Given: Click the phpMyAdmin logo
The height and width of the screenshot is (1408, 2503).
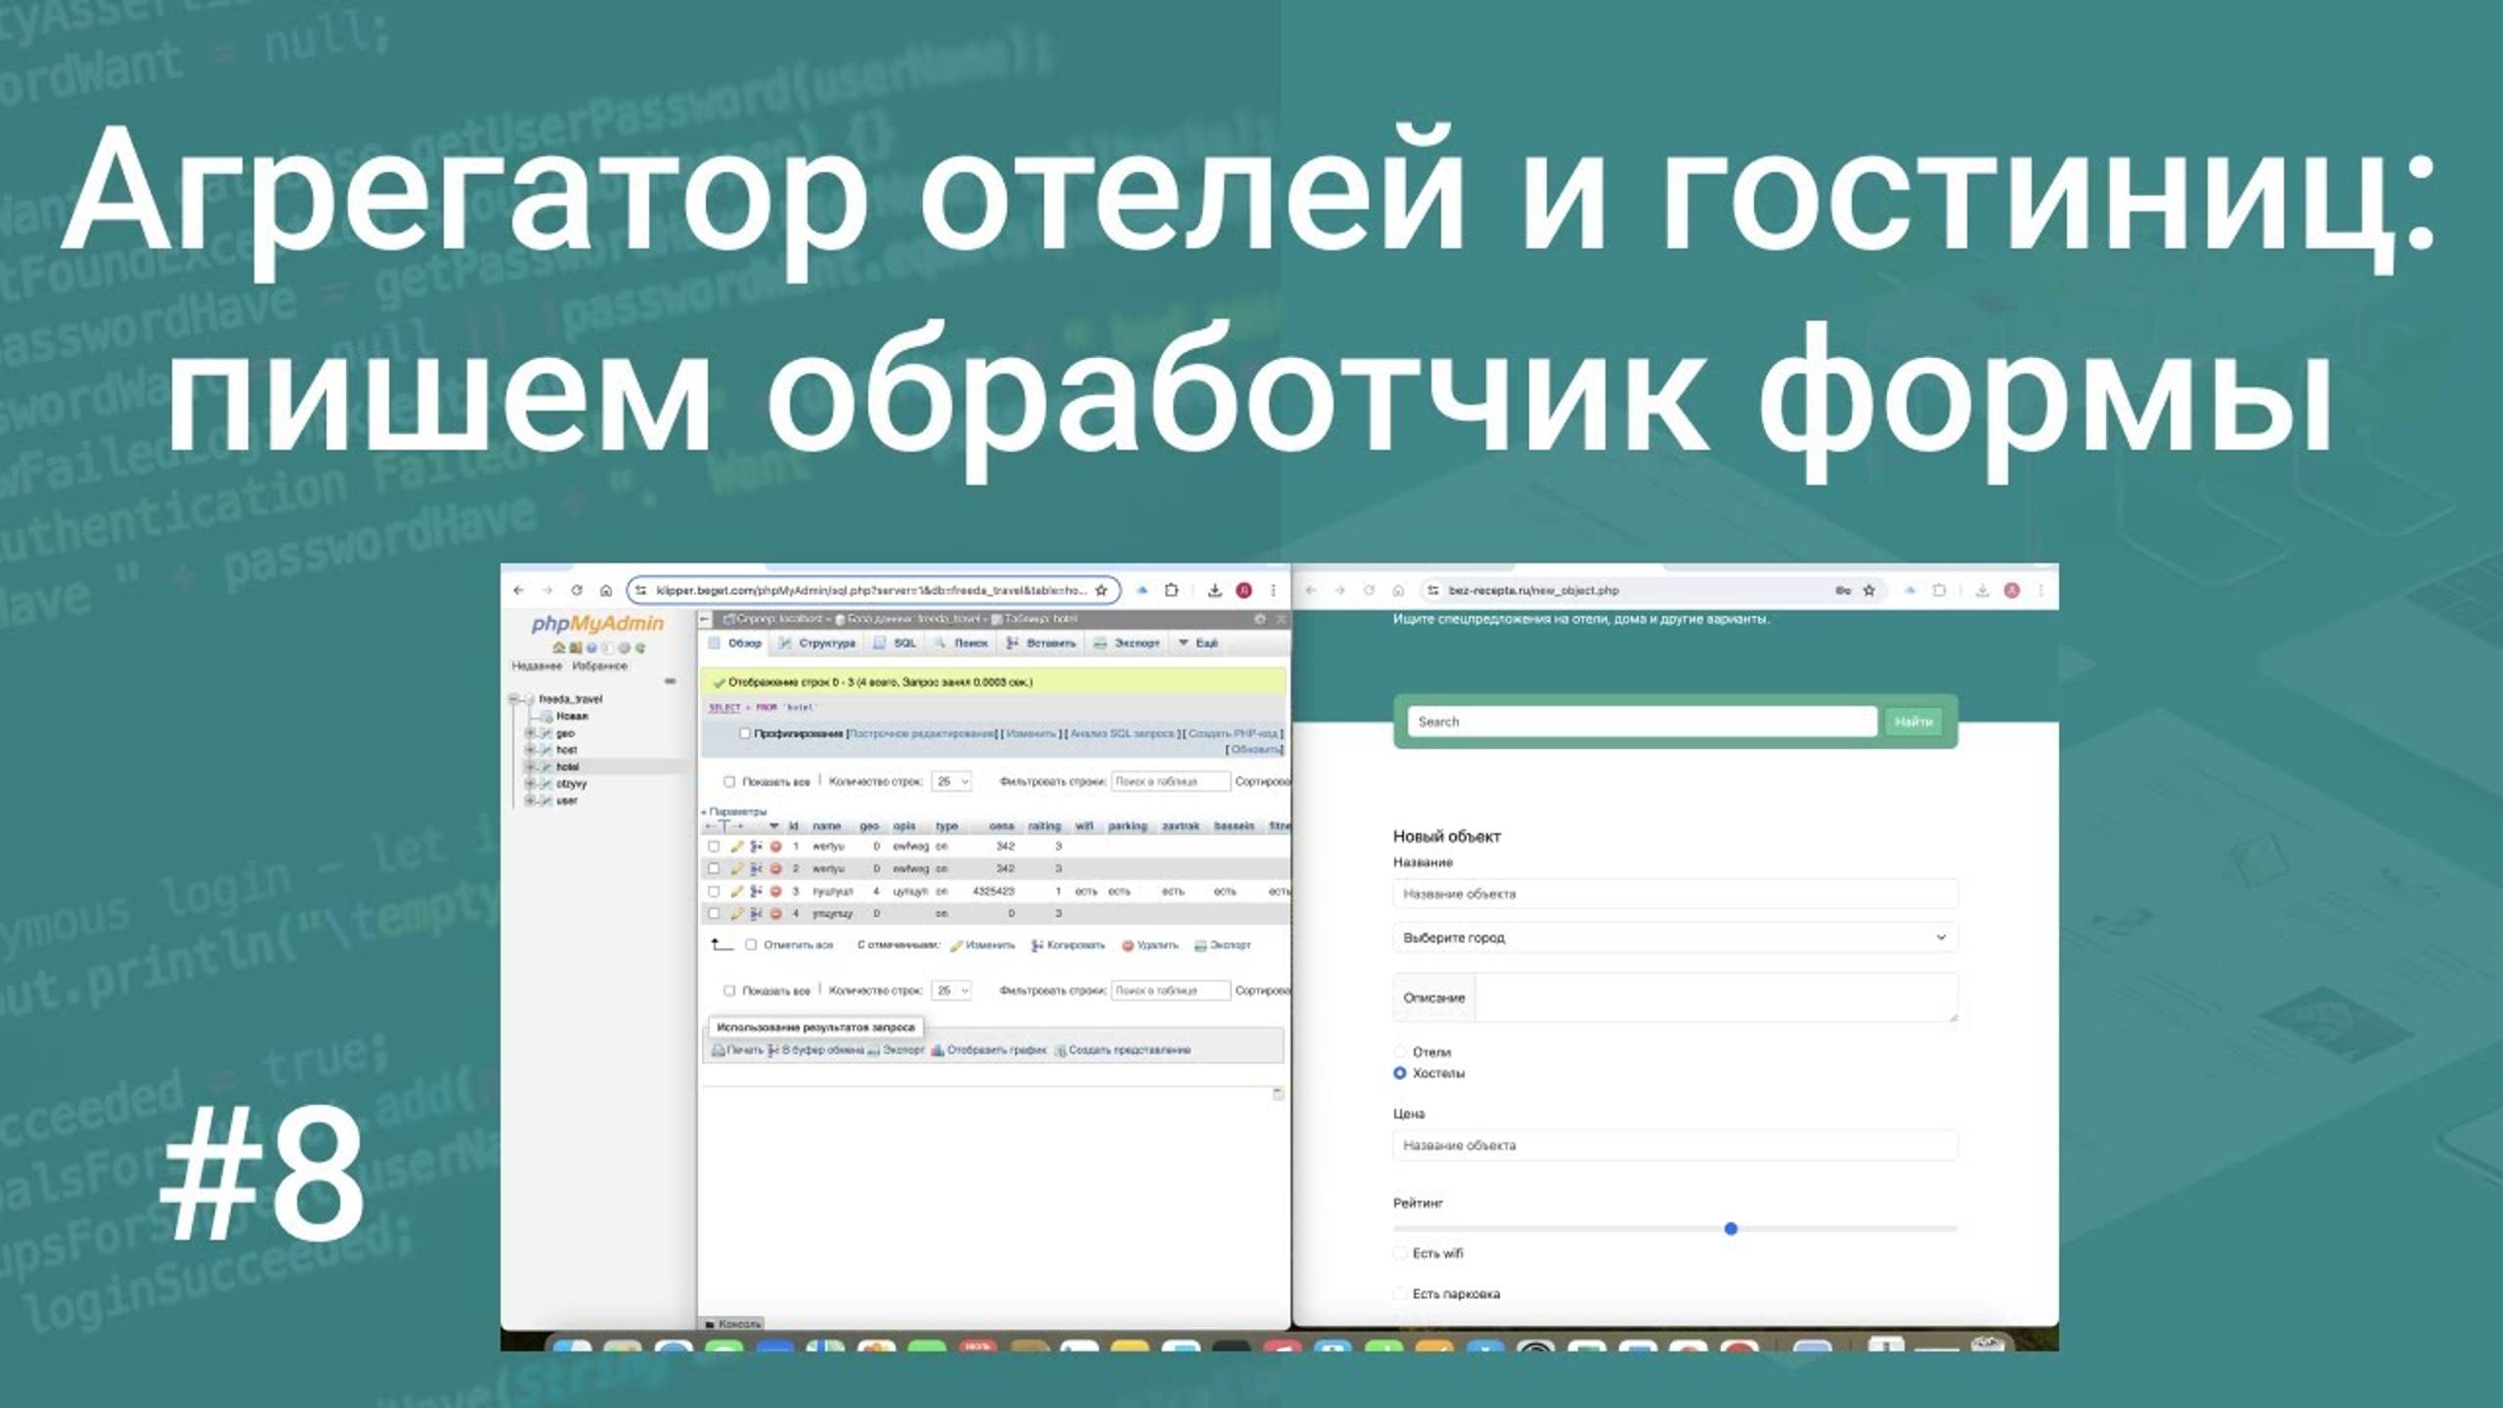Looking at the screenshot, I should 597,624.
